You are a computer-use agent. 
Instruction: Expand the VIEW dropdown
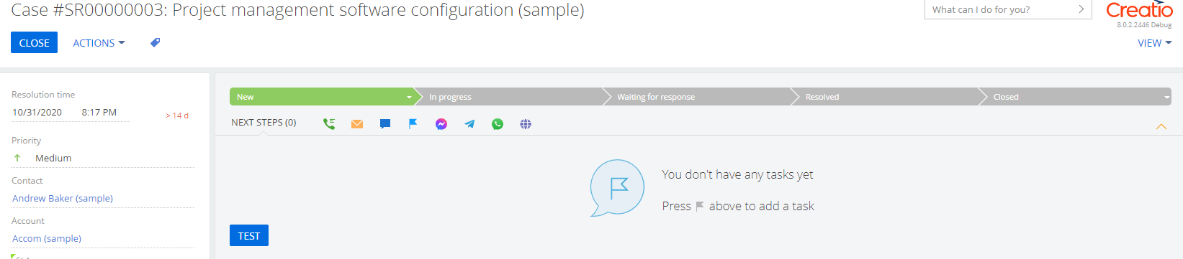pyautogui.click(x=1154, y=43)
